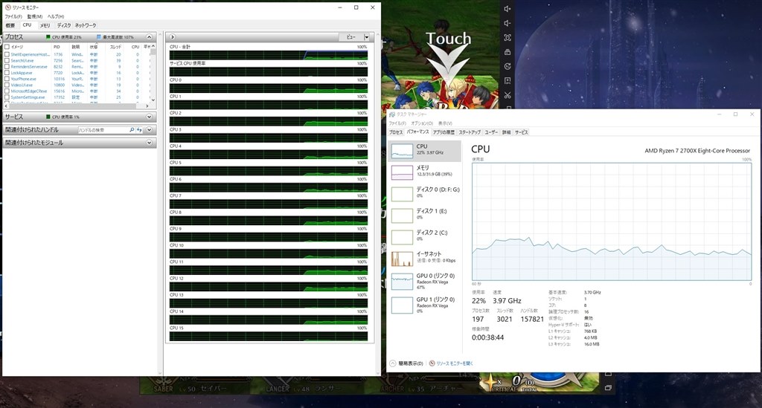Select GPU 0 Radeon RX Vega item

point(424,282)
